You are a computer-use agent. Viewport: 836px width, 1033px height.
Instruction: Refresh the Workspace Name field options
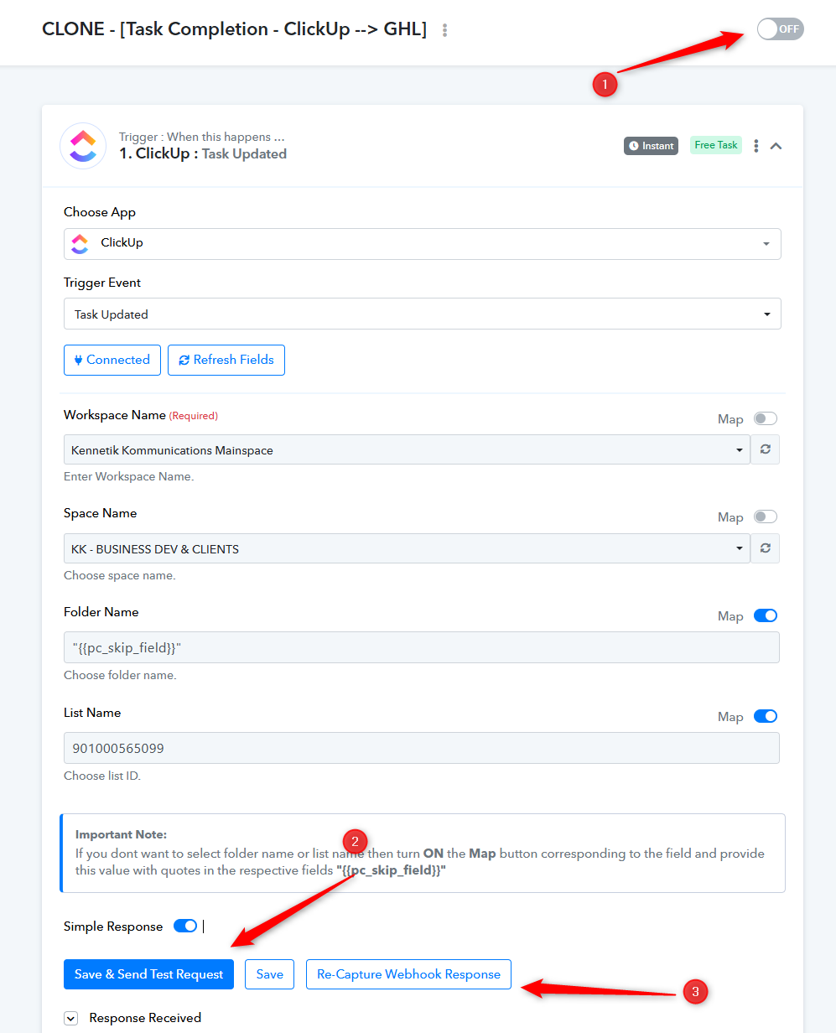(x=765, y=449)
